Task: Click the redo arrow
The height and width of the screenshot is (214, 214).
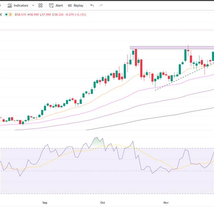Action: coord(101,5)
